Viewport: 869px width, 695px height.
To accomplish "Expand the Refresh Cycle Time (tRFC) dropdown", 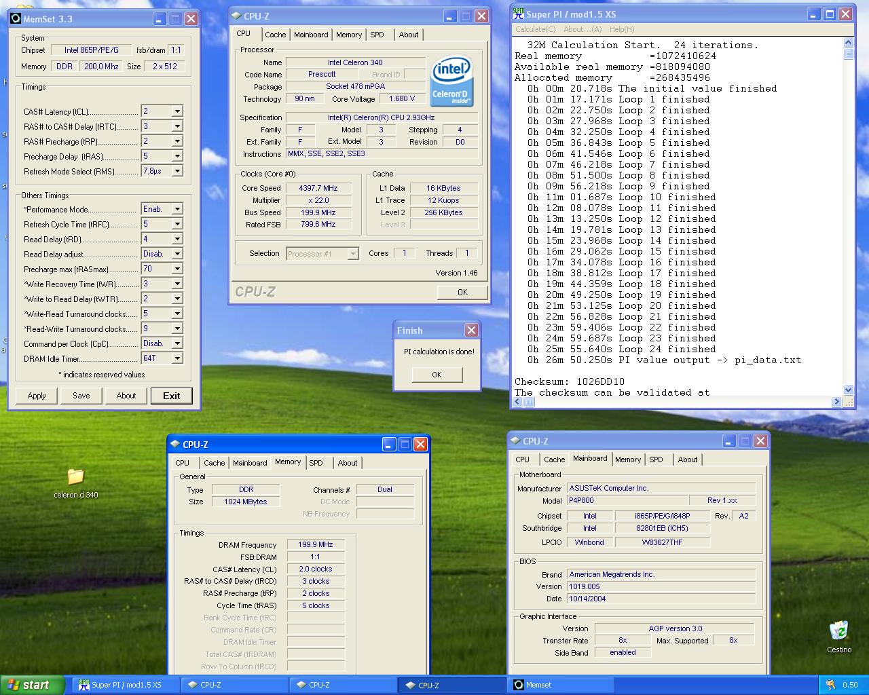I will point(177,224).
